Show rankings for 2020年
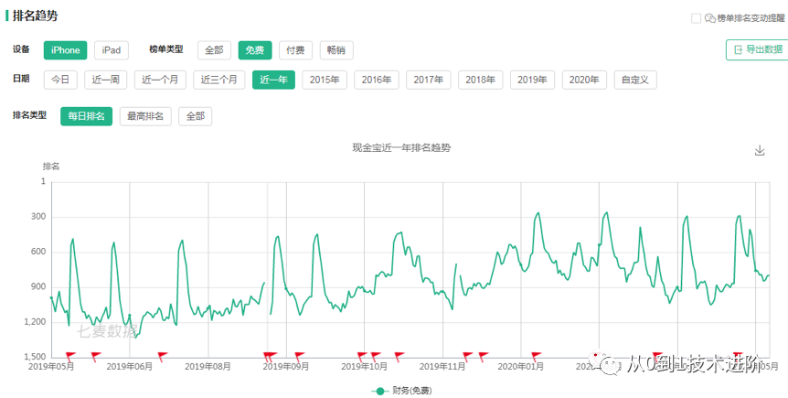The image size is (788, 398). (584, 80)
